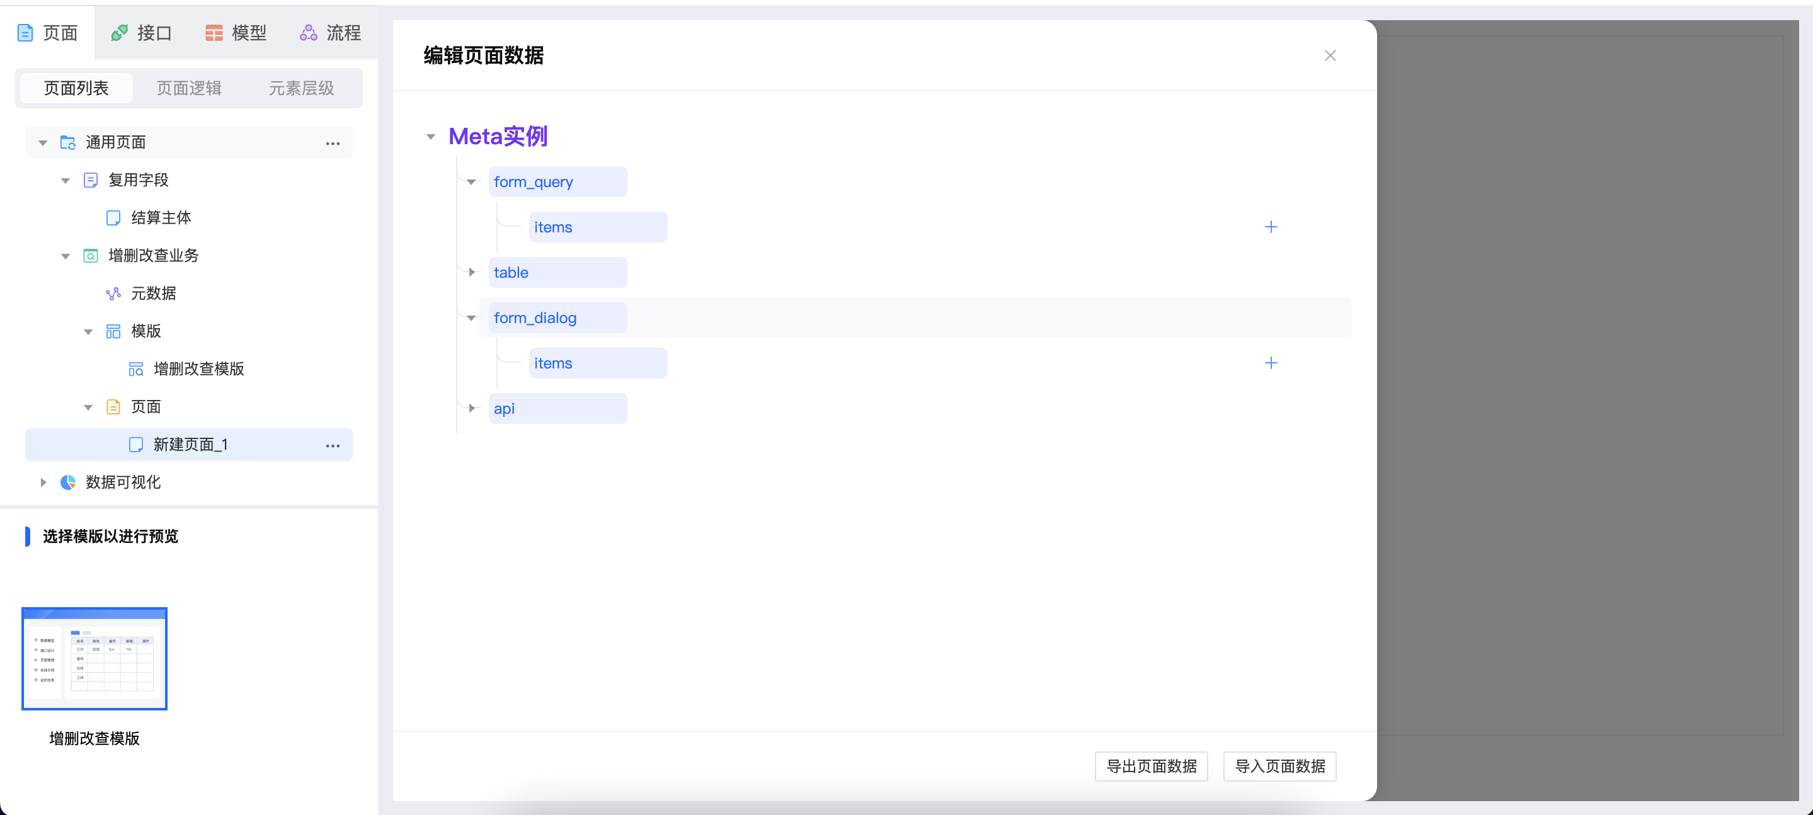Collapse the 模版 tree node
Image resolution: width=1813 pixels, height=815 pixels.
pyautogui.click(x=88, y=332)
